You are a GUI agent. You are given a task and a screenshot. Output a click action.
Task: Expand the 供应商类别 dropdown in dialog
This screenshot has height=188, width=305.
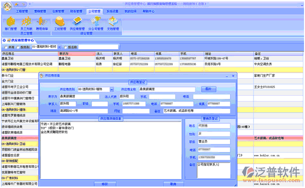(112, 89)
